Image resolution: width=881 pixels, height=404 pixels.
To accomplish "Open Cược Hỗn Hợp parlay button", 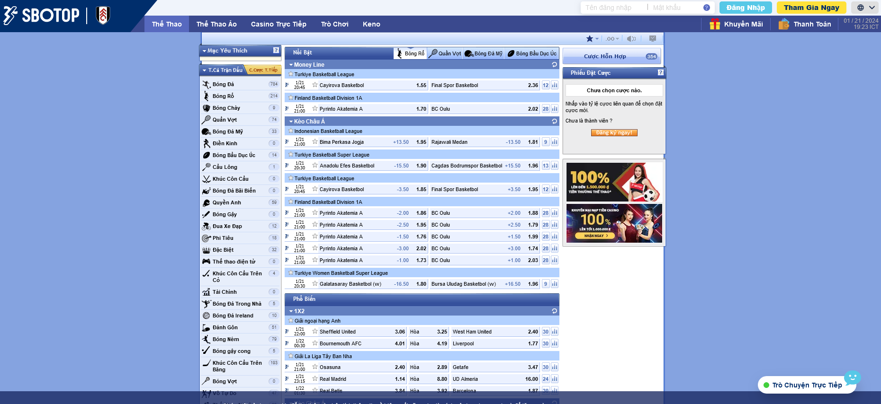I will point(611,56).
